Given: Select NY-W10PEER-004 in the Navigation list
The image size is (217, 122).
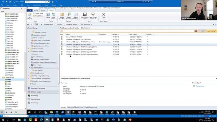Looking at the screenshot, I should [x=13, y=14].
